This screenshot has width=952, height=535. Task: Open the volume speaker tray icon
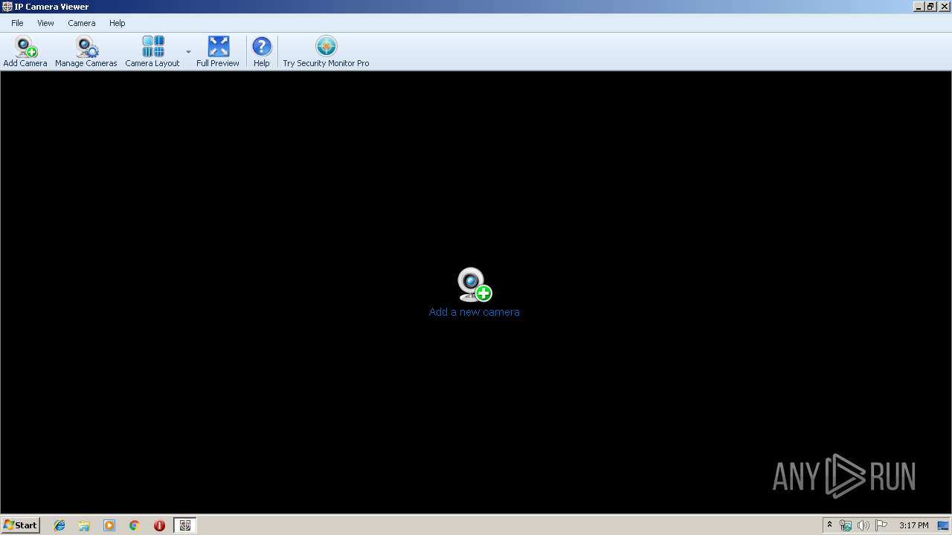(863, 525)
